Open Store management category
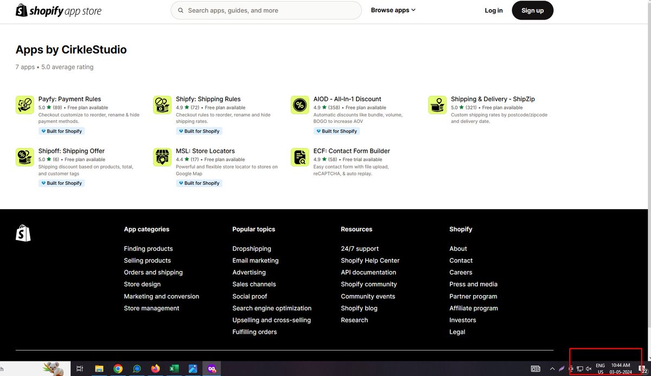651x376 pixels. tap(151, 308)
